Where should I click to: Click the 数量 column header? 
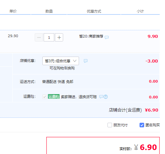tap(49, 11)
